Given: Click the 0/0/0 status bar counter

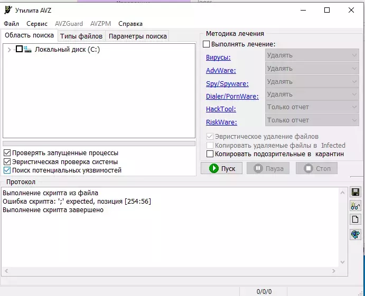Looking at the screenshot, I should click(x=264, y=292).
